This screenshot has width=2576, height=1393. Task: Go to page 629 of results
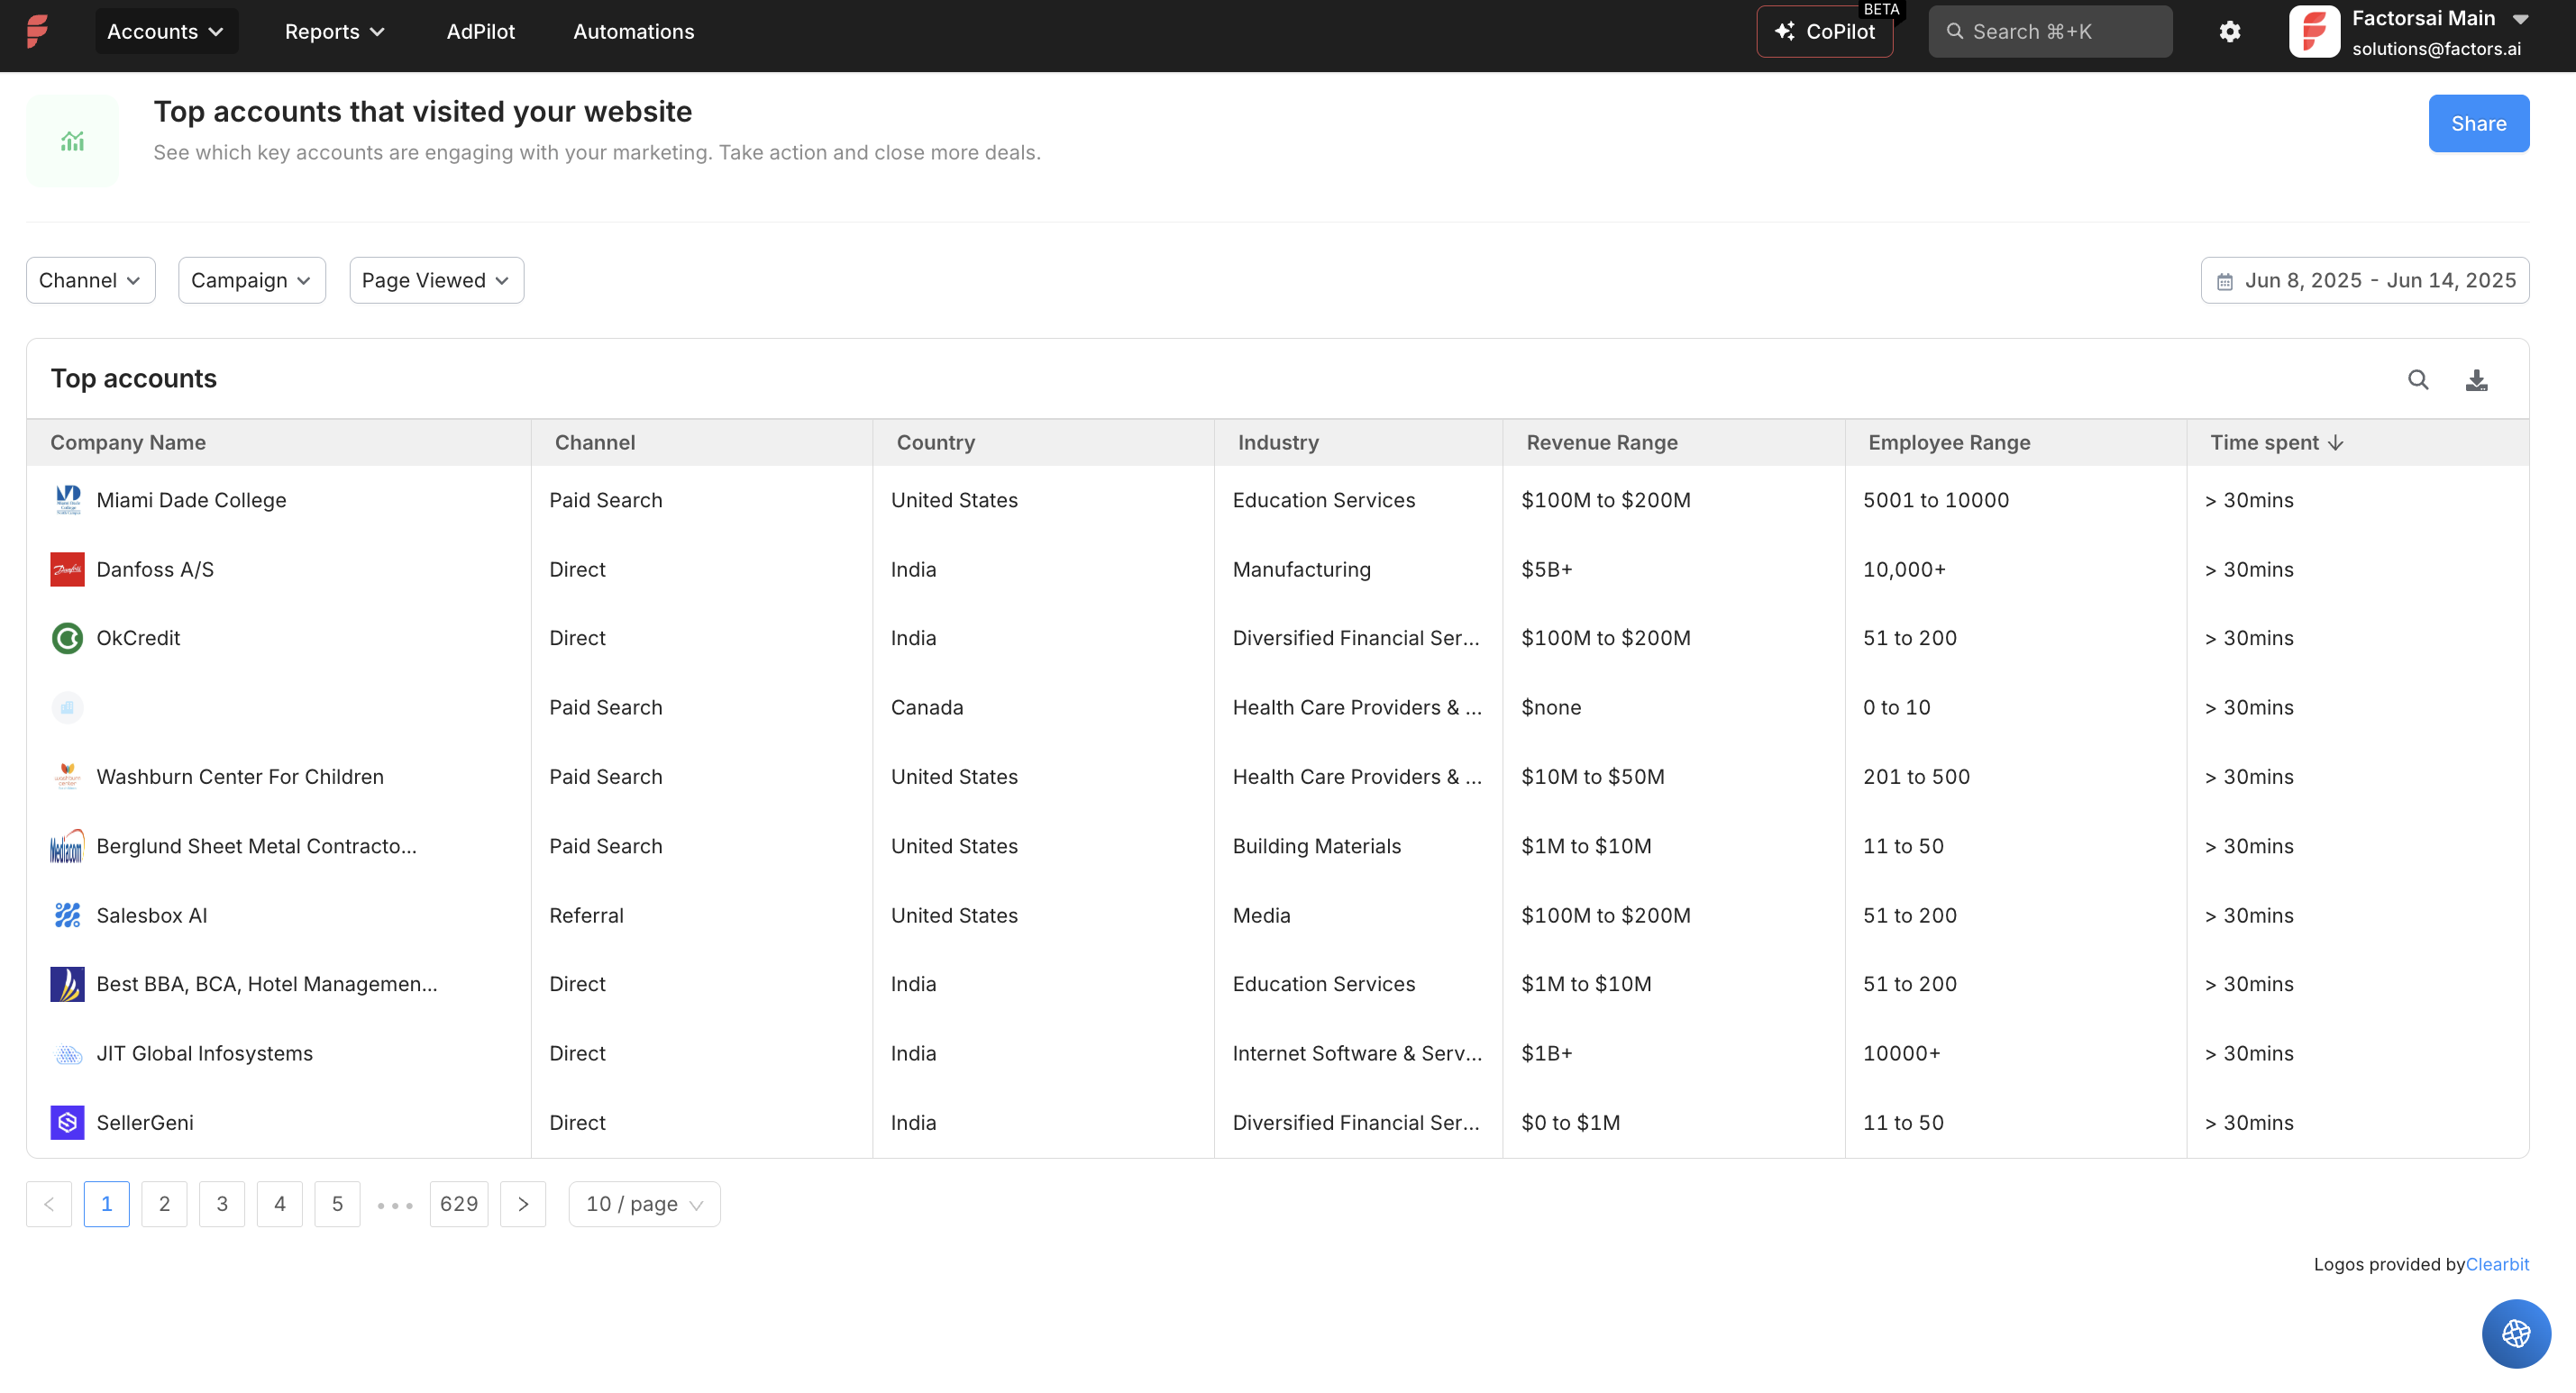pos(458,1204)
